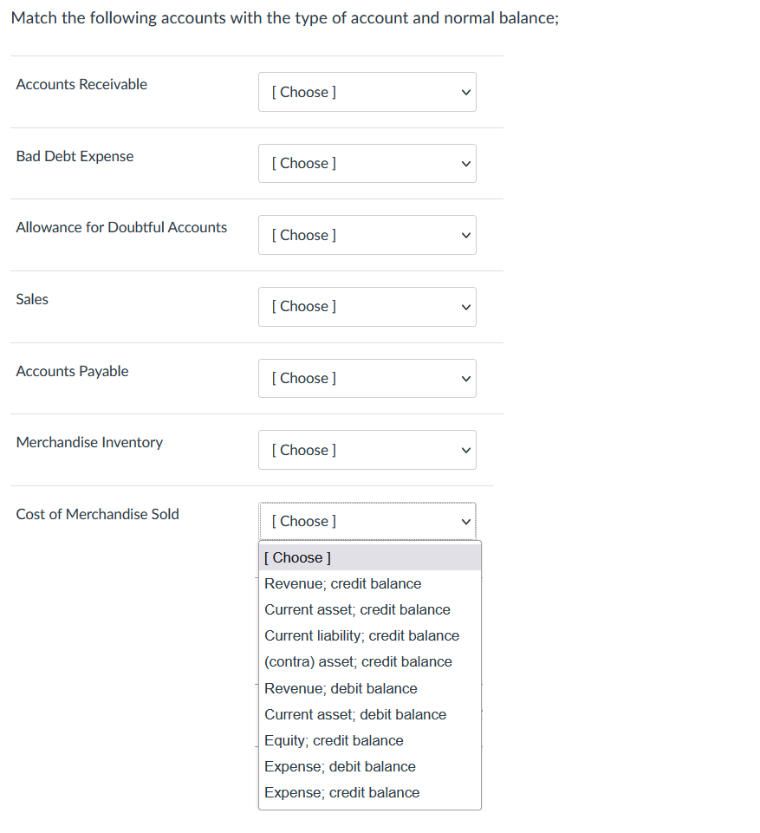Open the Merchandise Inventory dropdown

[367, 450]
